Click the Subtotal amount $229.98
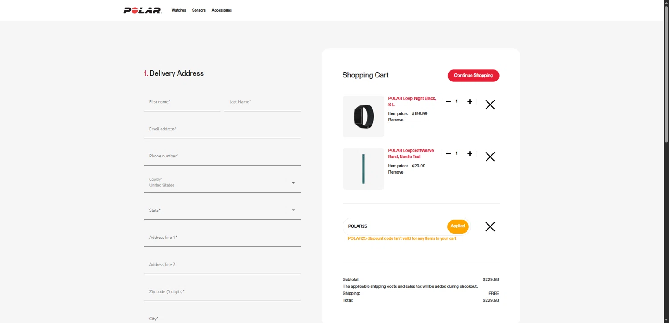 tap(491, 280)
